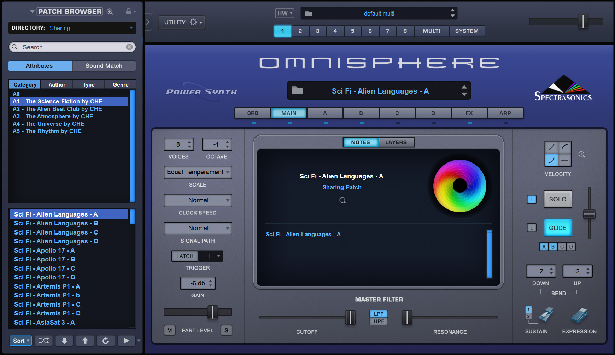Screen dimensions: 615x355
Task: Refresh the patch browser list
Action: tap(105, 341)
